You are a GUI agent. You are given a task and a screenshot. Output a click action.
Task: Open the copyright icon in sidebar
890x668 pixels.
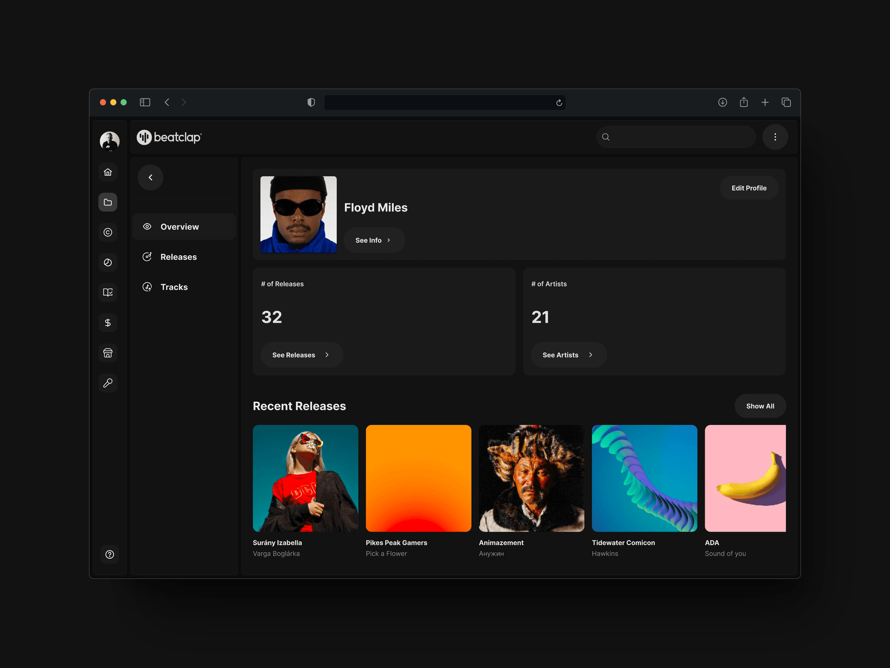click(x=108, y=232)
